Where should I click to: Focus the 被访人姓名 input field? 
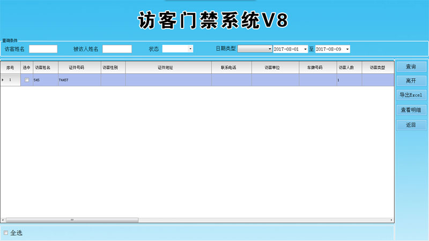click(x=117, y=49)
